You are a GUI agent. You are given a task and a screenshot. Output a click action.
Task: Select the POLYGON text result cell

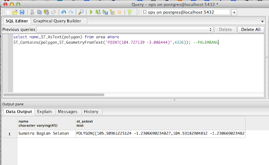161,134
